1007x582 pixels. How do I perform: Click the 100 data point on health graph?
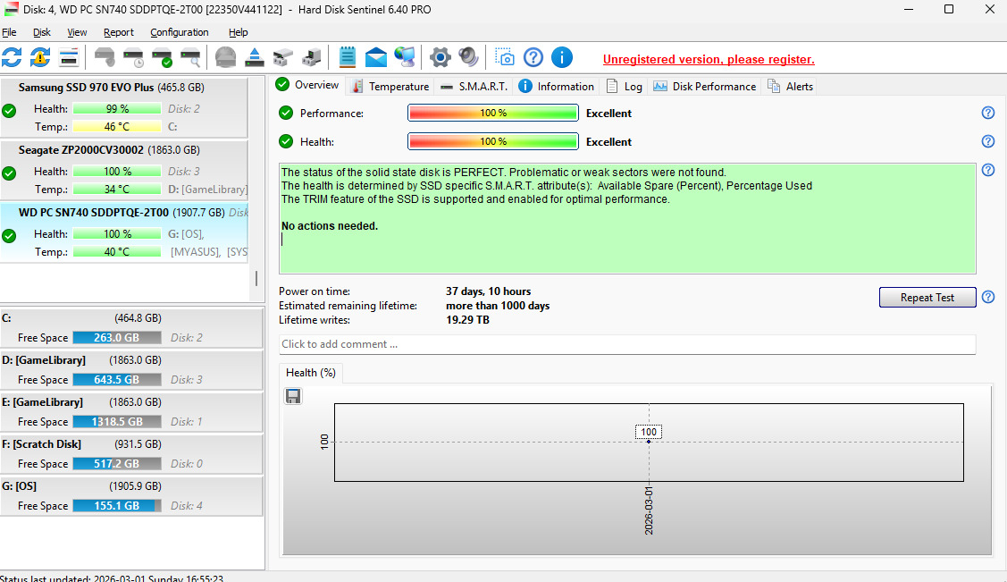649,442
